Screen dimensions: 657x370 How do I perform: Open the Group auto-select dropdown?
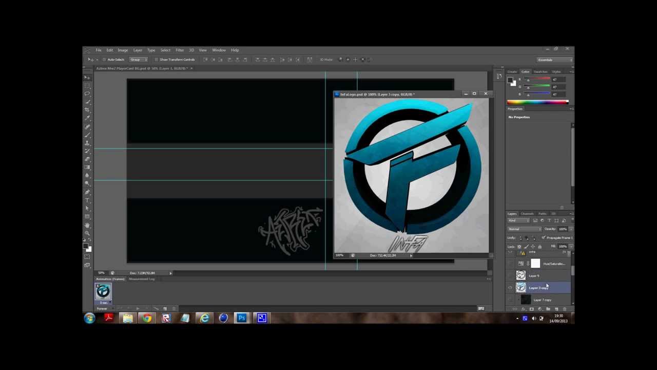[139, 60]
